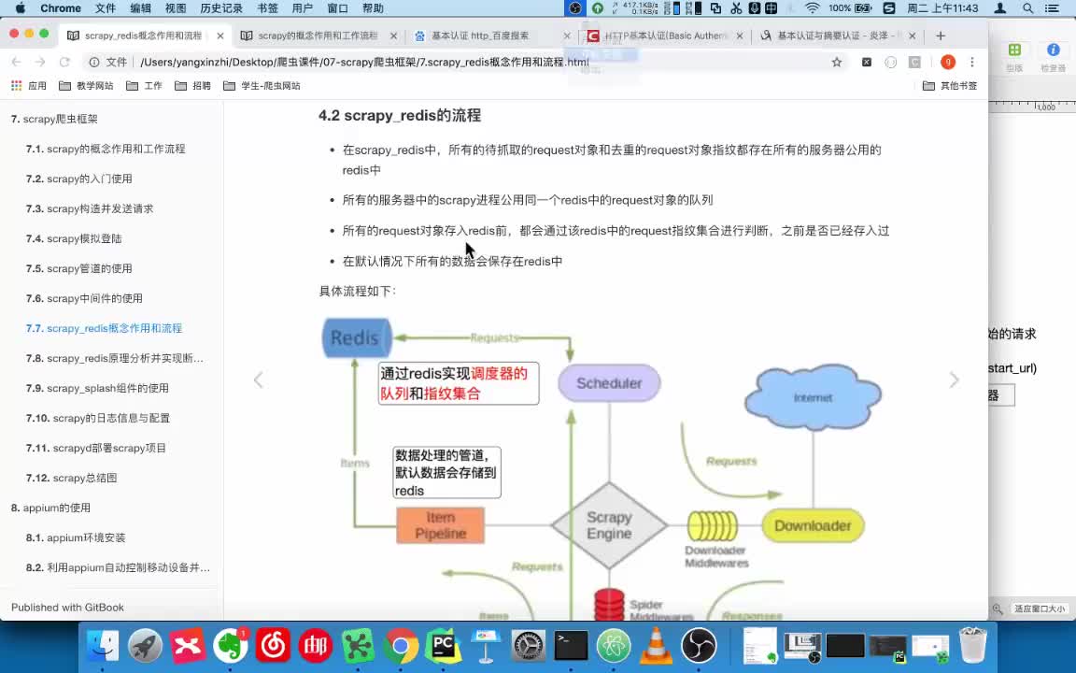1076x673 pixels.
Task: Open Google Chrome from the dock
Action: point(401,646)
